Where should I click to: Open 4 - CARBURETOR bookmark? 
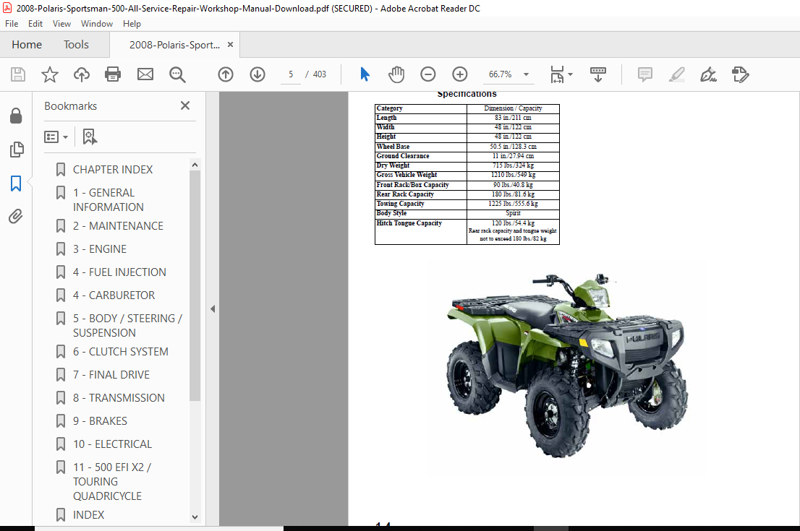click(114, 295)
